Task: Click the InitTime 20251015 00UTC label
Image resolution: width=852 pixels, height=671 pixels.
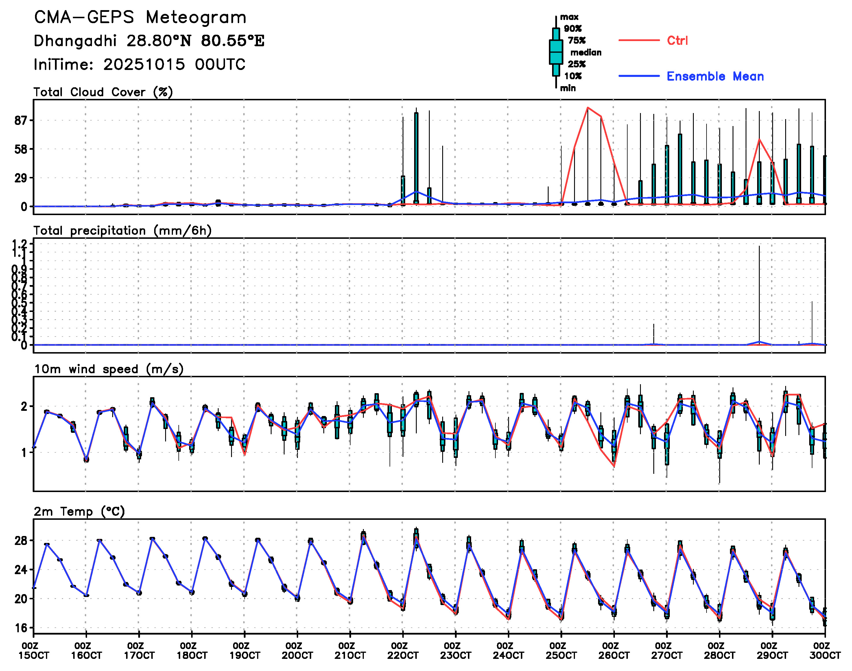Action: (139, 64)
